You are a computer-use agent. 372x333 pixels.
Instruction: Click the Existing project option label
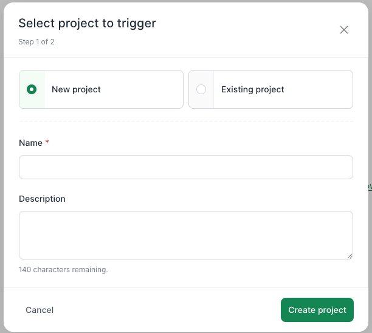(x=252, y=89)
